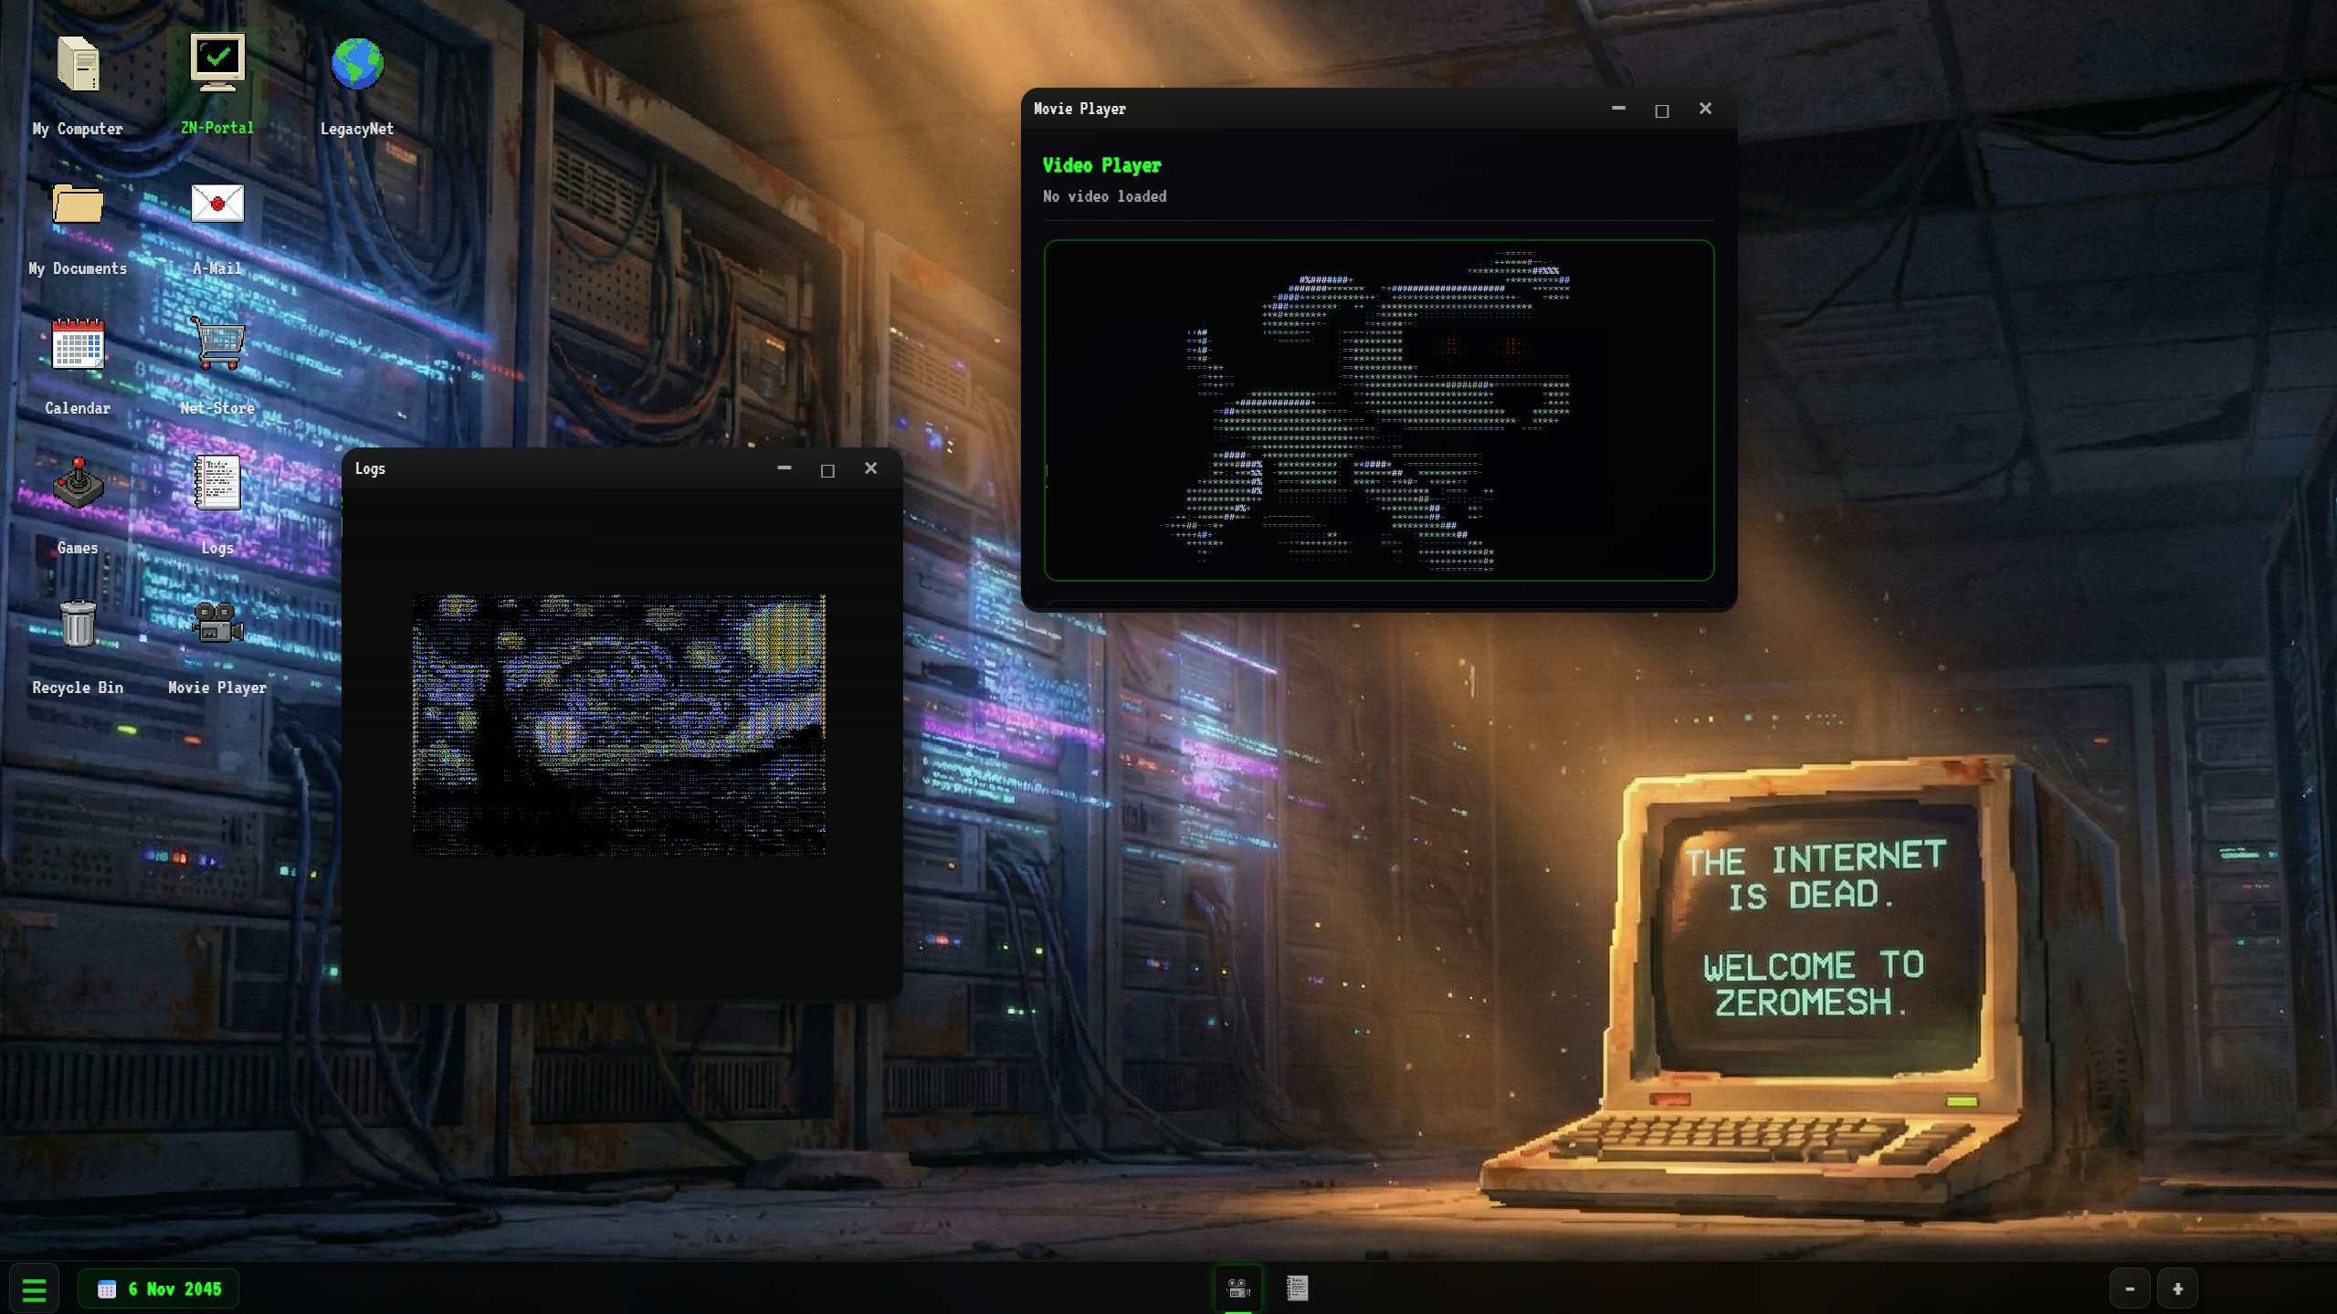2337x1314 pixels.
Task: Open the hamburger start menu
Action: pyautogui.click(x=34, y=1288)
